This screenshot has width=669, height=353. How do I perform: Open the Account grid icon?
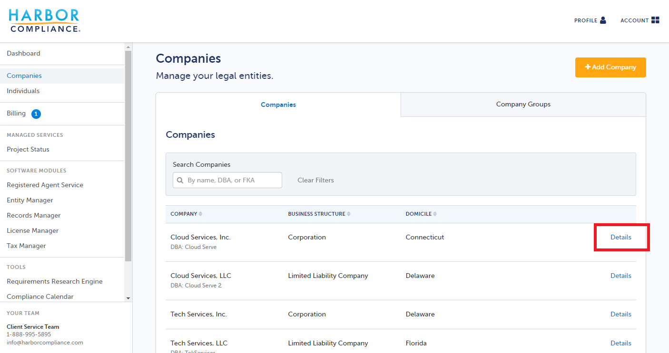pyautogui.click(x=655, y=20)
